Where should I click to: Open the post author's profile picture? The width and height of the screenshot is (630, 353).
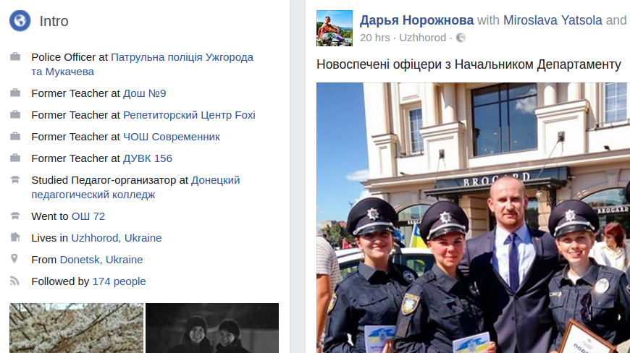[335, 28]
